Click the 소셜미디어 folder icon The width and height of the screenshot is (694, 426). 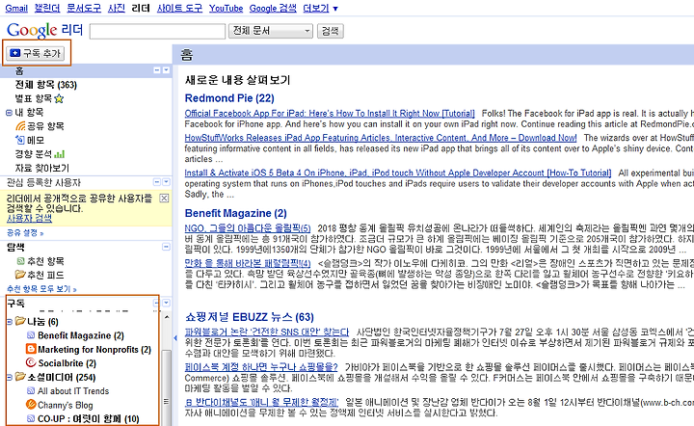point(20,377)
